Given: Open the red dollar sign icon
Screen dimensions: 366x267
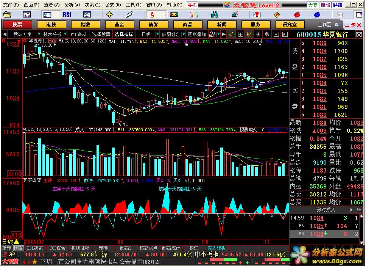Looking at the screenshot, I should coord(153,15).
